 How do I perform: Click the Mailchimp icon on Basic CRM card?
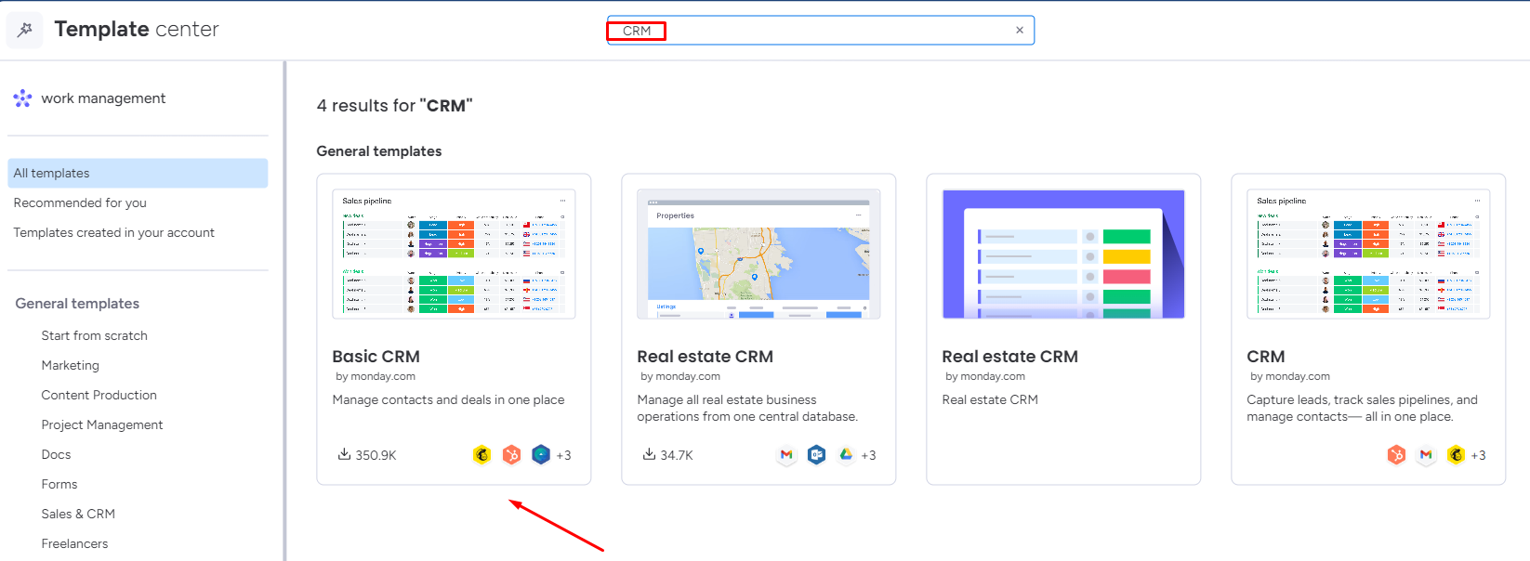point(481,455)
